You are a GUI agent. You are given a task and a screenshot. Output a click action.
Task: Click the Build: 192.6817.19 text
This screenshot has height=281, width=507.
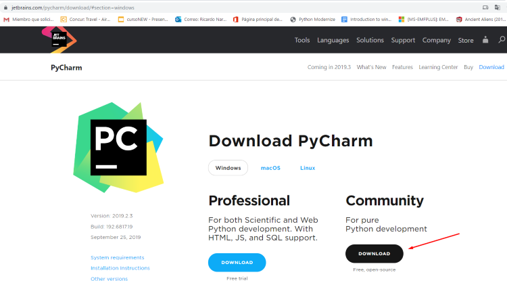[112, 227]
